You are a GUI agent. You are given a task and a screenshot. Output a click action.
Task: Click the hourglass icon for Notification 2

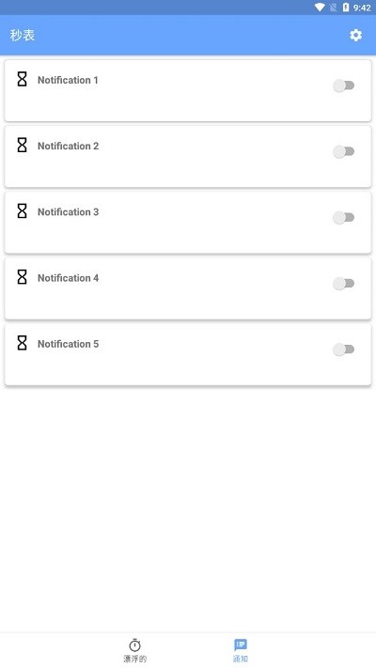[22, 146]
